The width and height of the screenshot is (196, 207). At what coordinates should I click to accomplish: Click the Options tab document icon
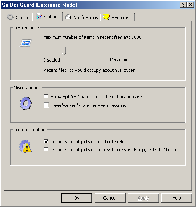(39, 16)
